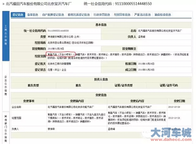
Task: Click the 成立日期 value 2010年01月29日
Action: click(x=146, y=70)
